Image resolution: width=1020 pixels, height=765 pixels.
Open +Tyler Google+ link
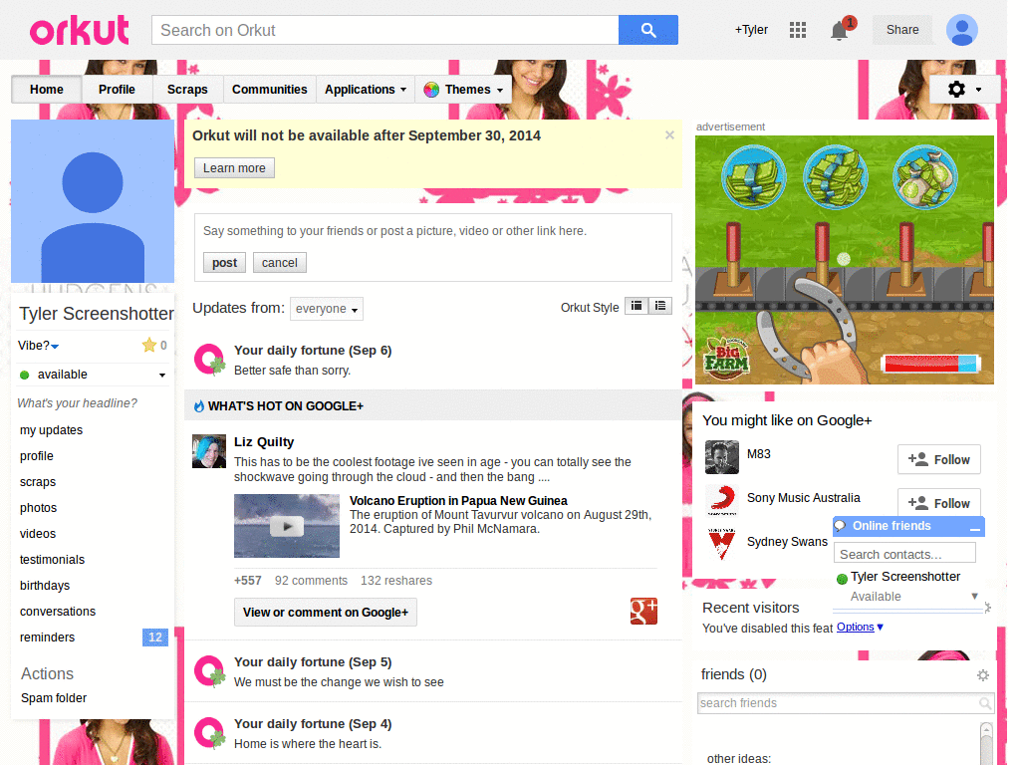pyautogui.click(x=751, y=30)
